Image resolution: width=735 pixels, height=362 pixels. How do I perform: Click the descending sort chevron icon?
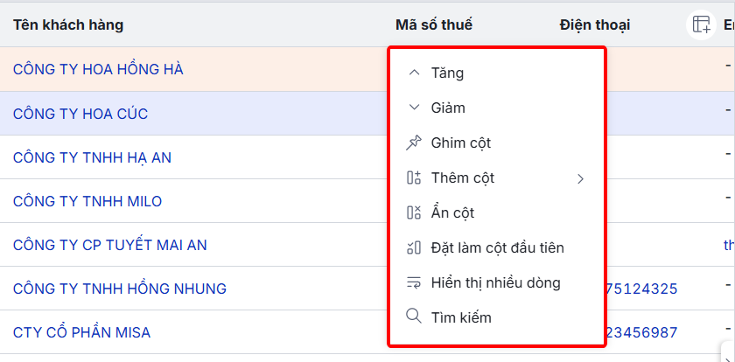click(414, 108)
